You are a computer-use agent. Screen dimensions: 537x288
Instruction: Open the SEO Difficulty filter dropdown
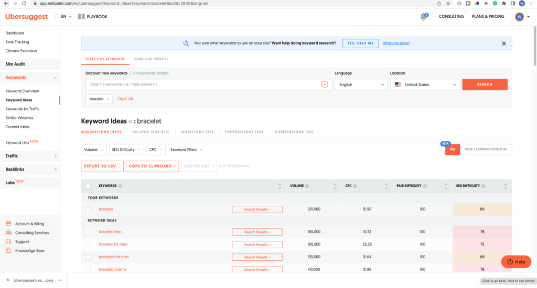126,149
